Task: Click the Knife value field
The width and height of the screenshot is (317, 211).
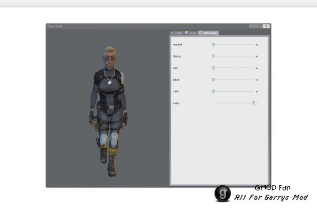Action: [257, 92]
